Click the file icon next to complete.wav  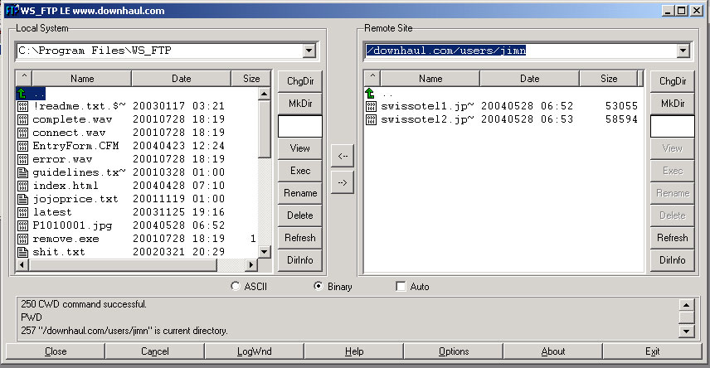click(x=22, y=119)
